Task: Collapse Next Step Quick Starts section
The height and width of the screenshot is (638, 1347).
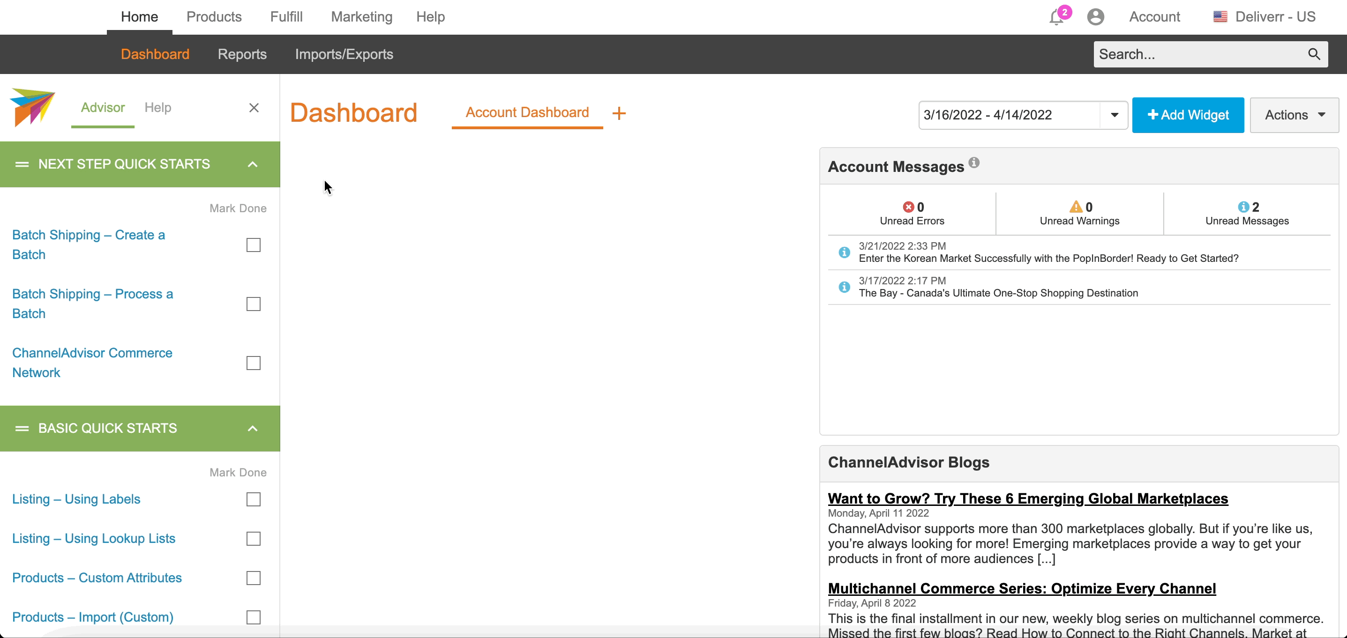Action: 253,164
